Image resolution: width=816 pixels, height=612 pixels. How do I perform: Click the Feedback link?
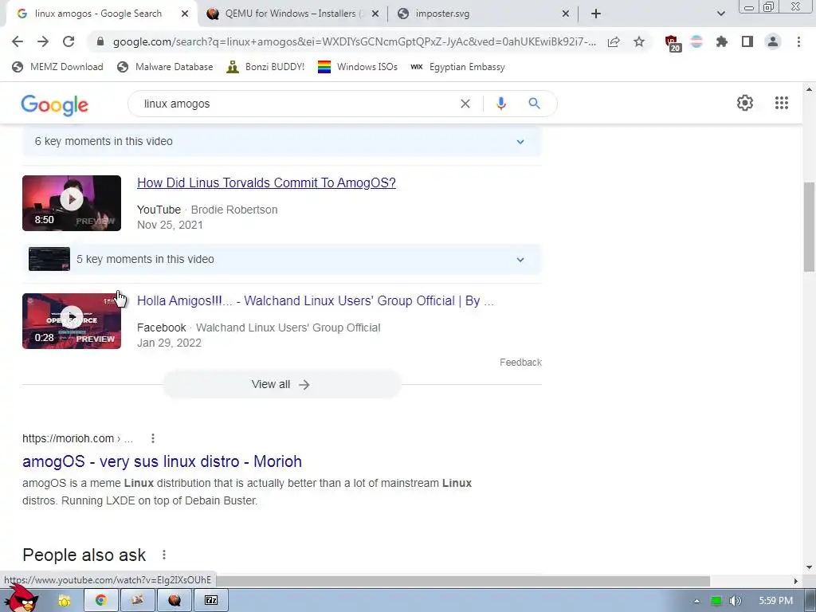520,363
